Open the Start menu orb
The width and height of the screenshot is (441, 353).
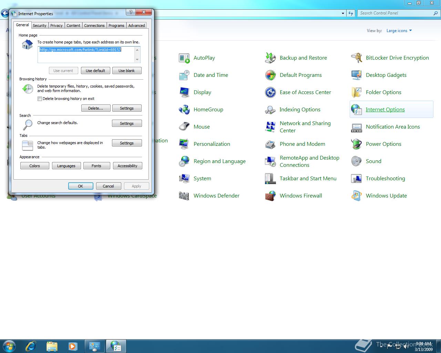tap(9, 346)
